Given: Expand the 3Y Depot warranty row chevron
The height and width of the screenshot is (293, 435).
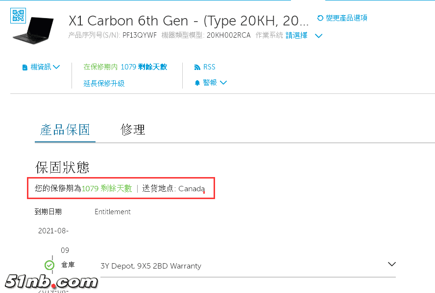Looking at the screenshot, I should pyautogui.click(x=391, y=264).
